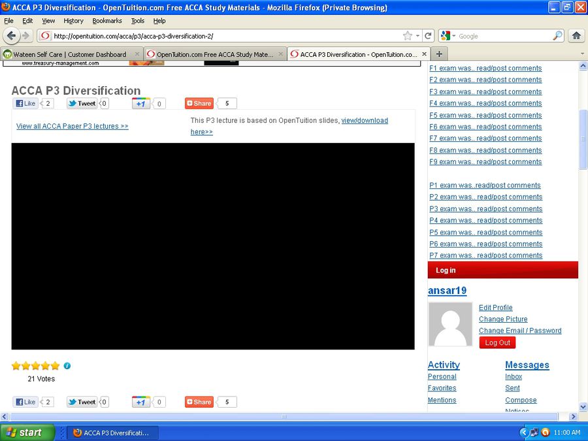The width and height of the screenshot is (588, 441).
Task: Open the Messages heading link
Action: pyautogui.click(x=527, y=365)
